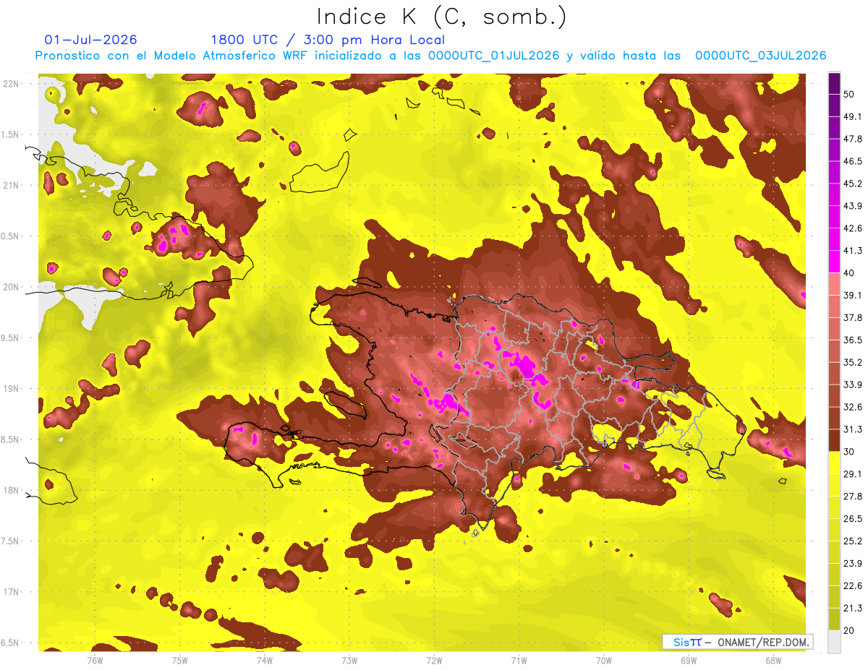The width and height of the screenshot is (868, 670).
Task: Click the colorbar value '50'
Action: click(849, 94)
